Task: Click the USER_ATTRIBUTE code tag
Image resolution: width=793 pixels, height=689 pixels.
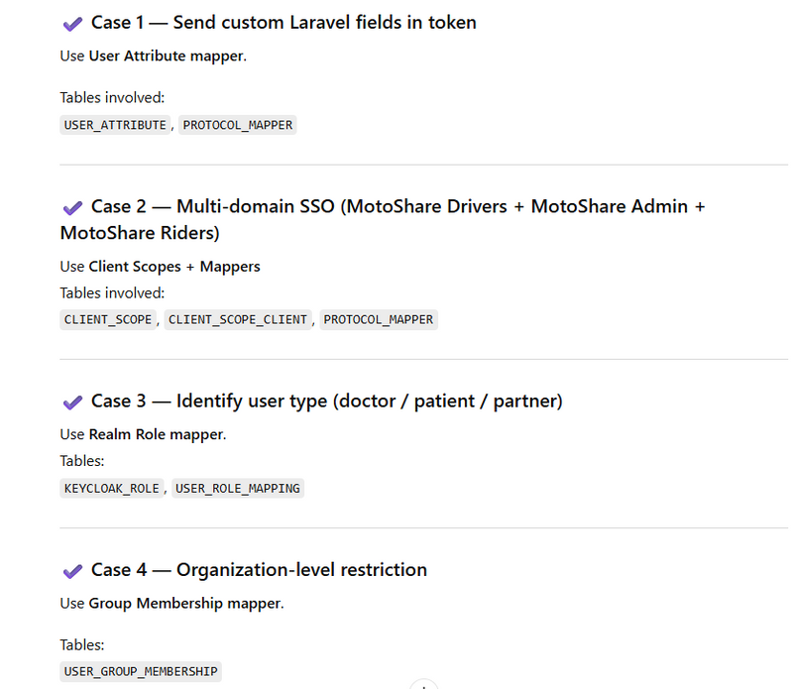Action: point(115,125)
